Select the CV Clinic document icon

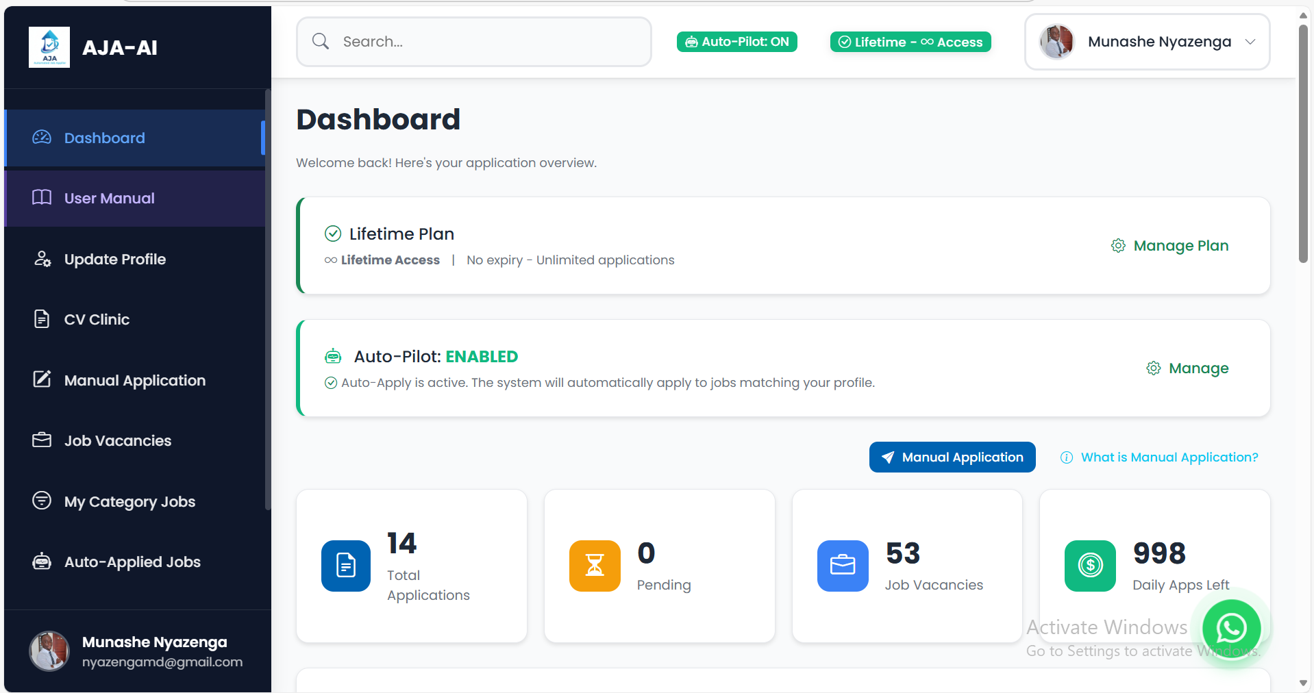click(42, 318)
